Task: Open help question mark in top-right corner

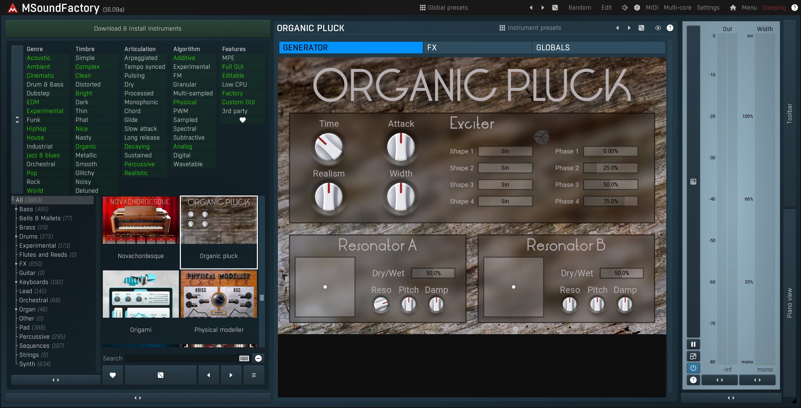Action: pyautogui.click(x=794, y=7)
